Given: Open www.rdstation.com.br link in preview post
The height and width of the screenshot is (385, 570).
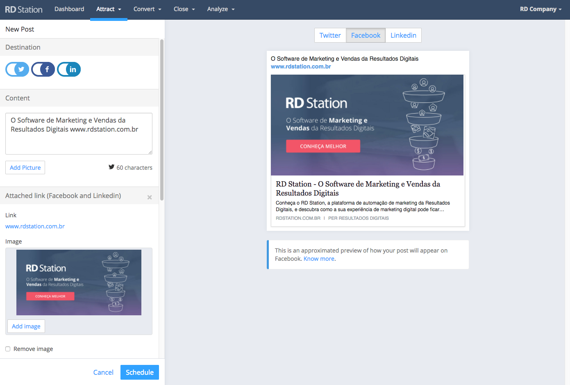Looking at the screenshot, I should point(301,66).
